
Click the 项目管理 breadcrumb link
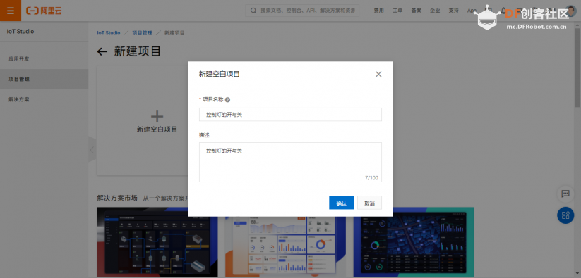[x=143, y=33]
